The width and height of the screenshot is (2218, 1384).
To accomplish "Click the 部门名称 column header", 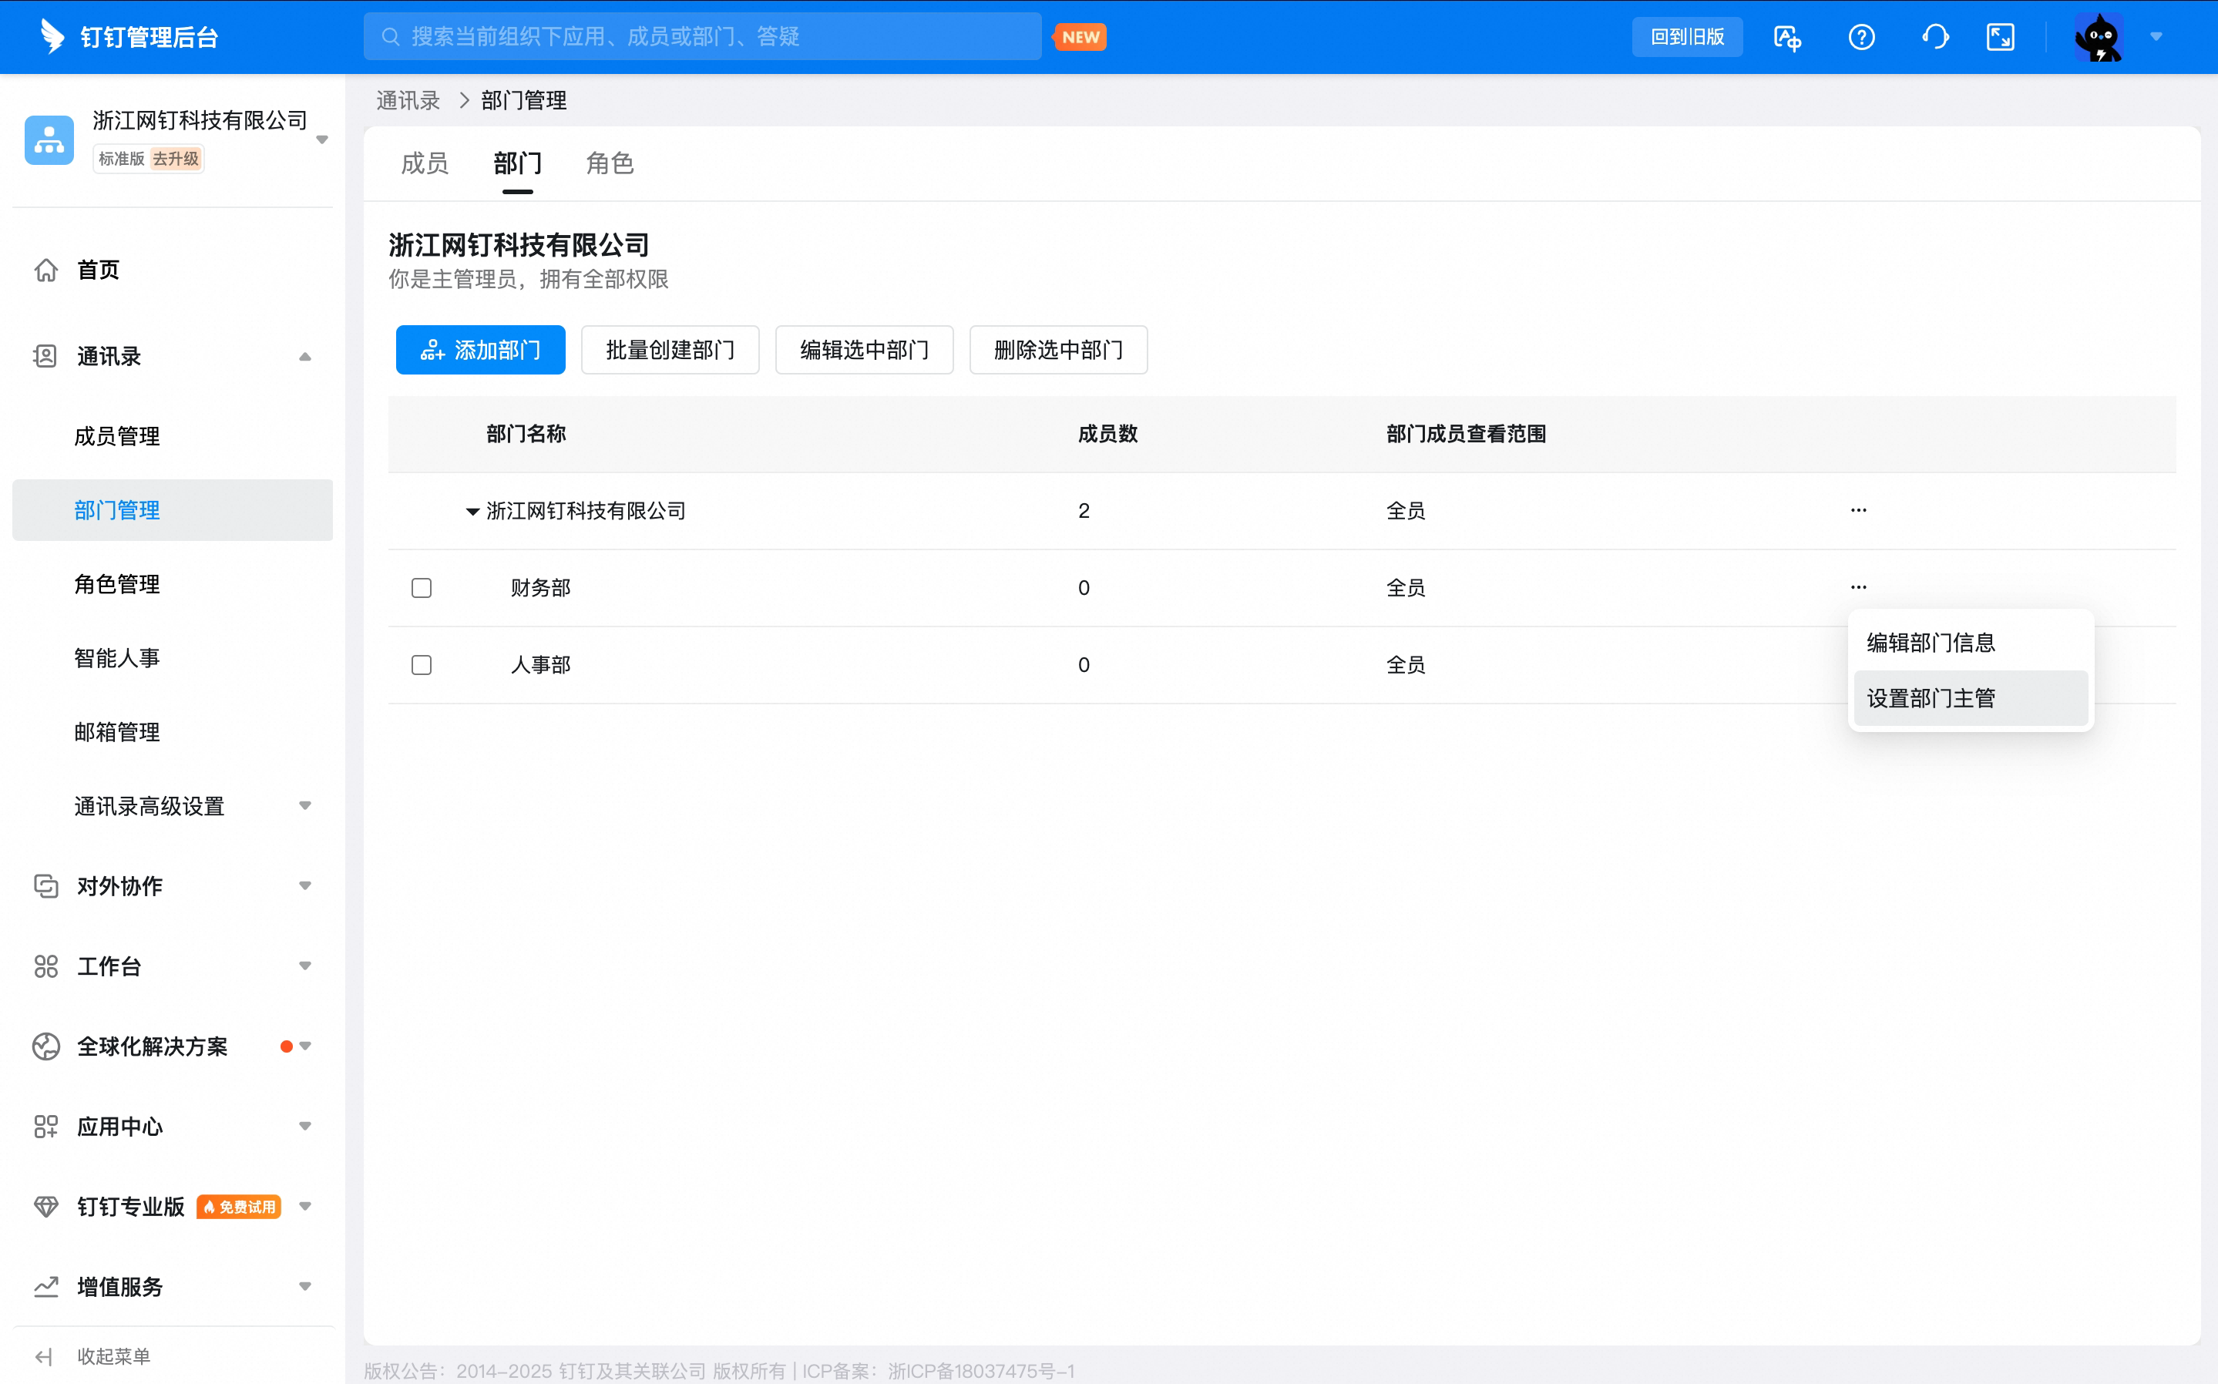I will 526,434.
